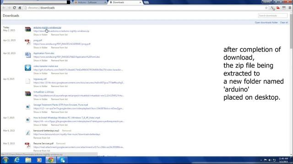
Task: Open the Chrome hamburger menu
Action: (x=290, y=8)
